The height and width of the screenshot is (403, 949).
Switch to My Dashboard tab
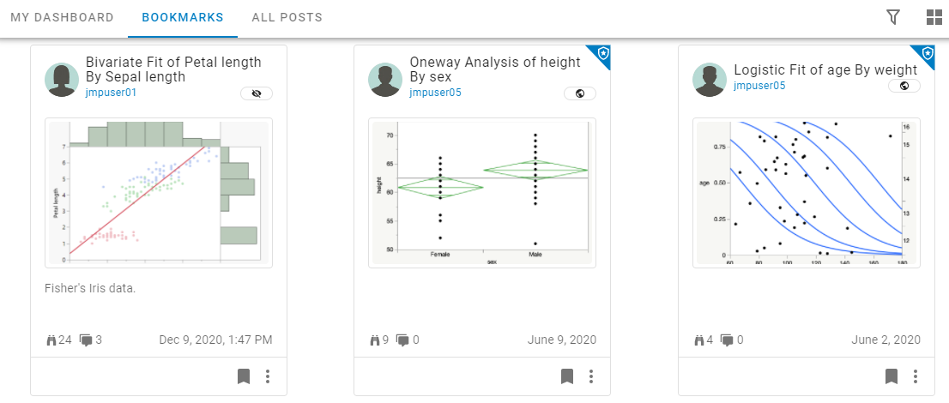pos(62,17)
